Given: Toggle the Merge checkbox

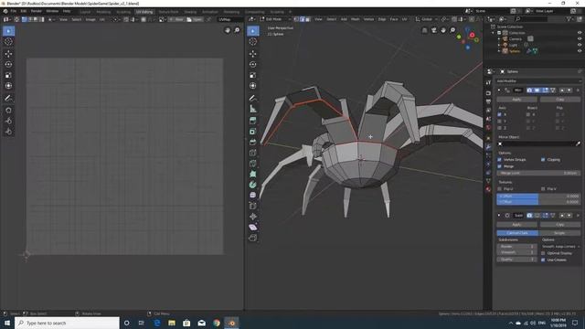Looking at the screenshot, I should pos(500,166).
